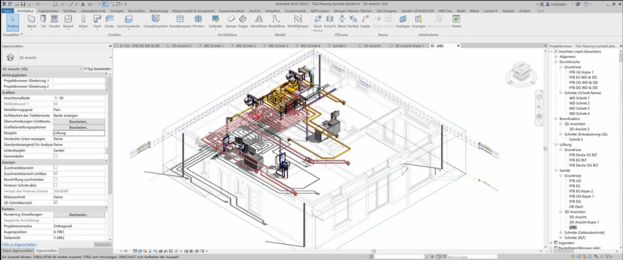Select the Treppe stair tool
The width and height of the screenshot is (623, 260).
pyautogui.click(x=243, y=21)
